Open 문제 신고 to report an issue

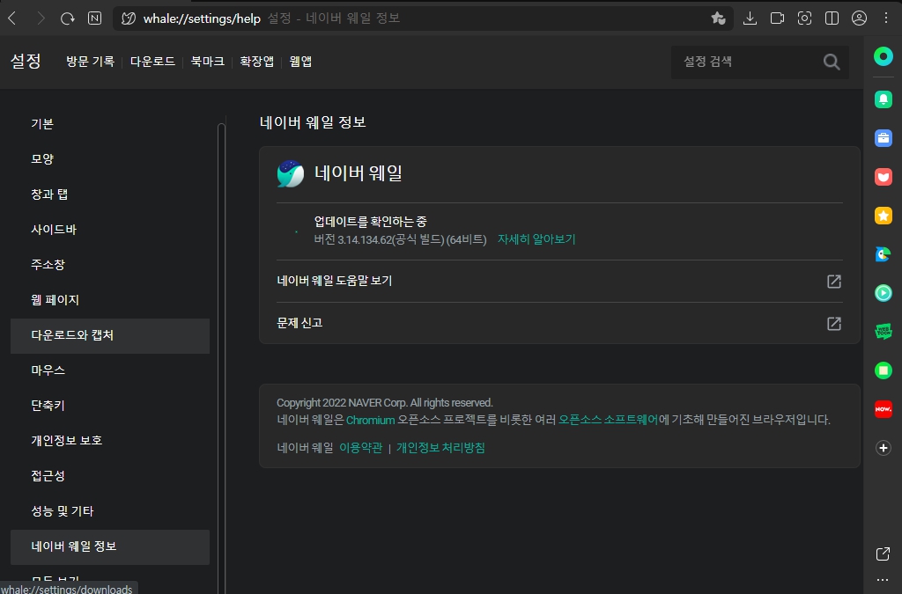point(559,324)
